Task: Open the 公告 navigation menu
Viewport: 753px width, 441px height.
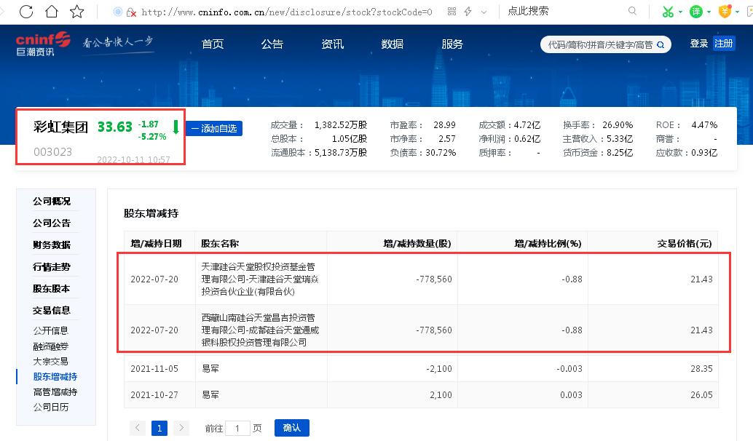Action: pyautogui.click(x=272, y=44)
